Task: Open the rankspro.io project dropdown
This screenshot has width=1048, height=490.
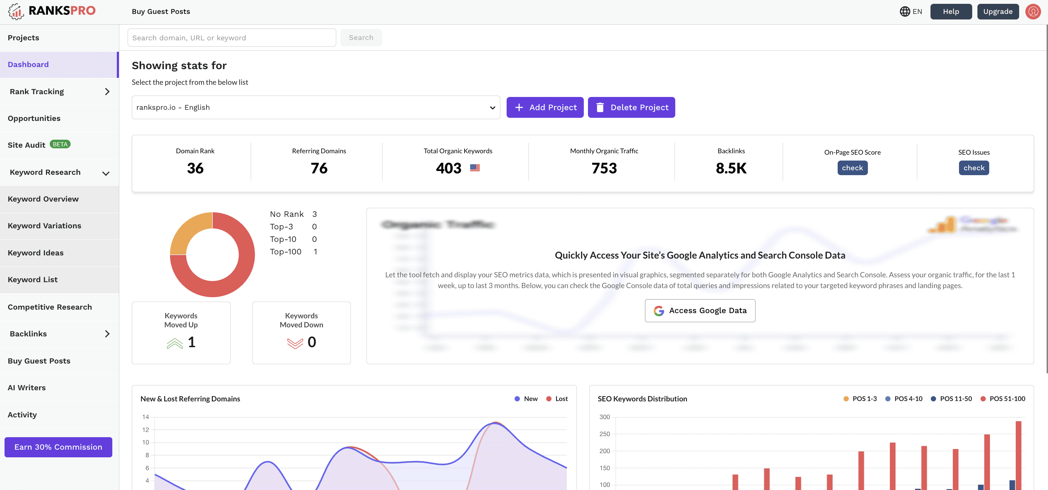Action: coord(316,107)
